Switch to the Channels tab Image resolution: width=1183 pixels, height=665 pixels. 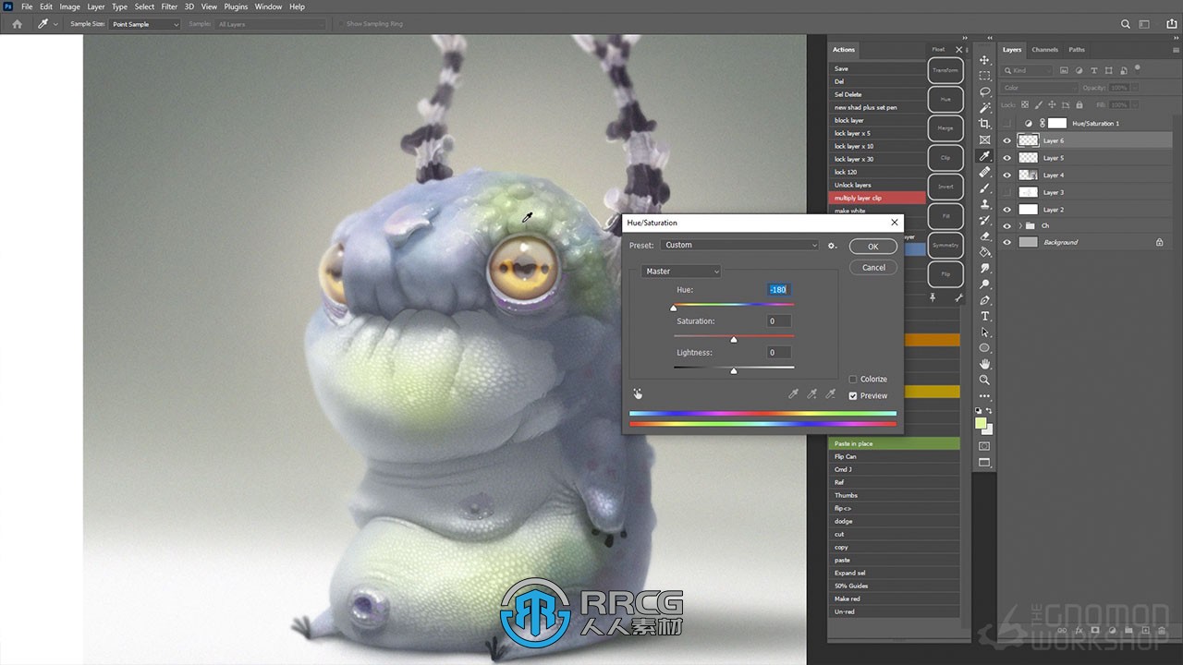(1044, 50)
